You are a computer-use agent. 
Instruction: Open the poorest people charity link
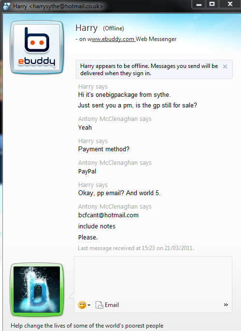pyautogui.click(x=87, y=326)
